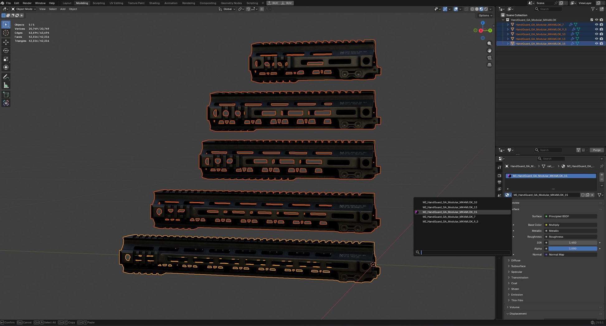Image resolution: width=606 pixels, height=326 pixels.
Task: Open the Render menu
Action: click(x=27, y=3)
